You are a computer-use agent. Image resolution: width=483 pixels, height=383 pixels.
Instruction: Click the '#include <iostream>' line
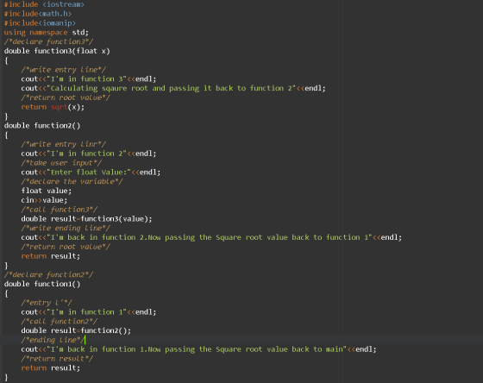pos(44,4)
